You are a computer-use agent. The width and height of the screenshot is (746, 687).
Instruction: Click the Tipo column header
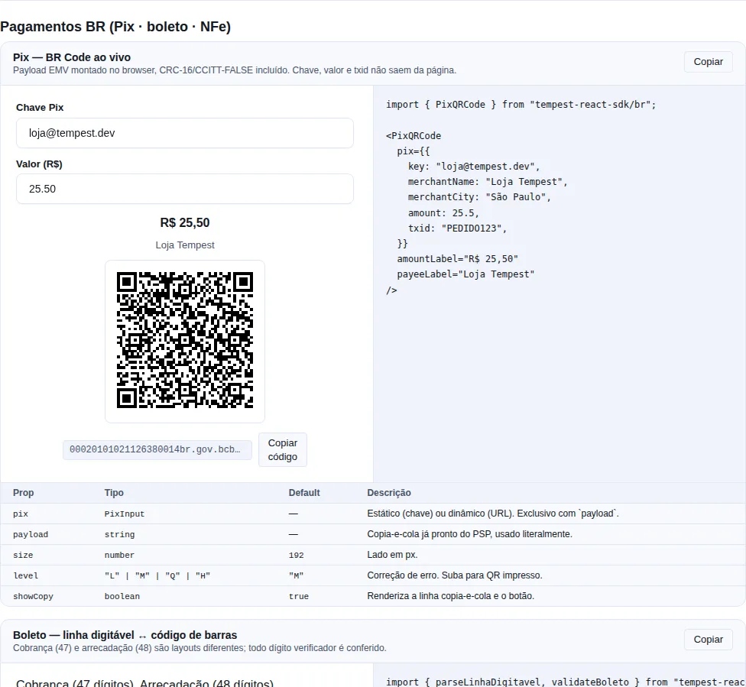pyautogui.click(x=114, y=493)
